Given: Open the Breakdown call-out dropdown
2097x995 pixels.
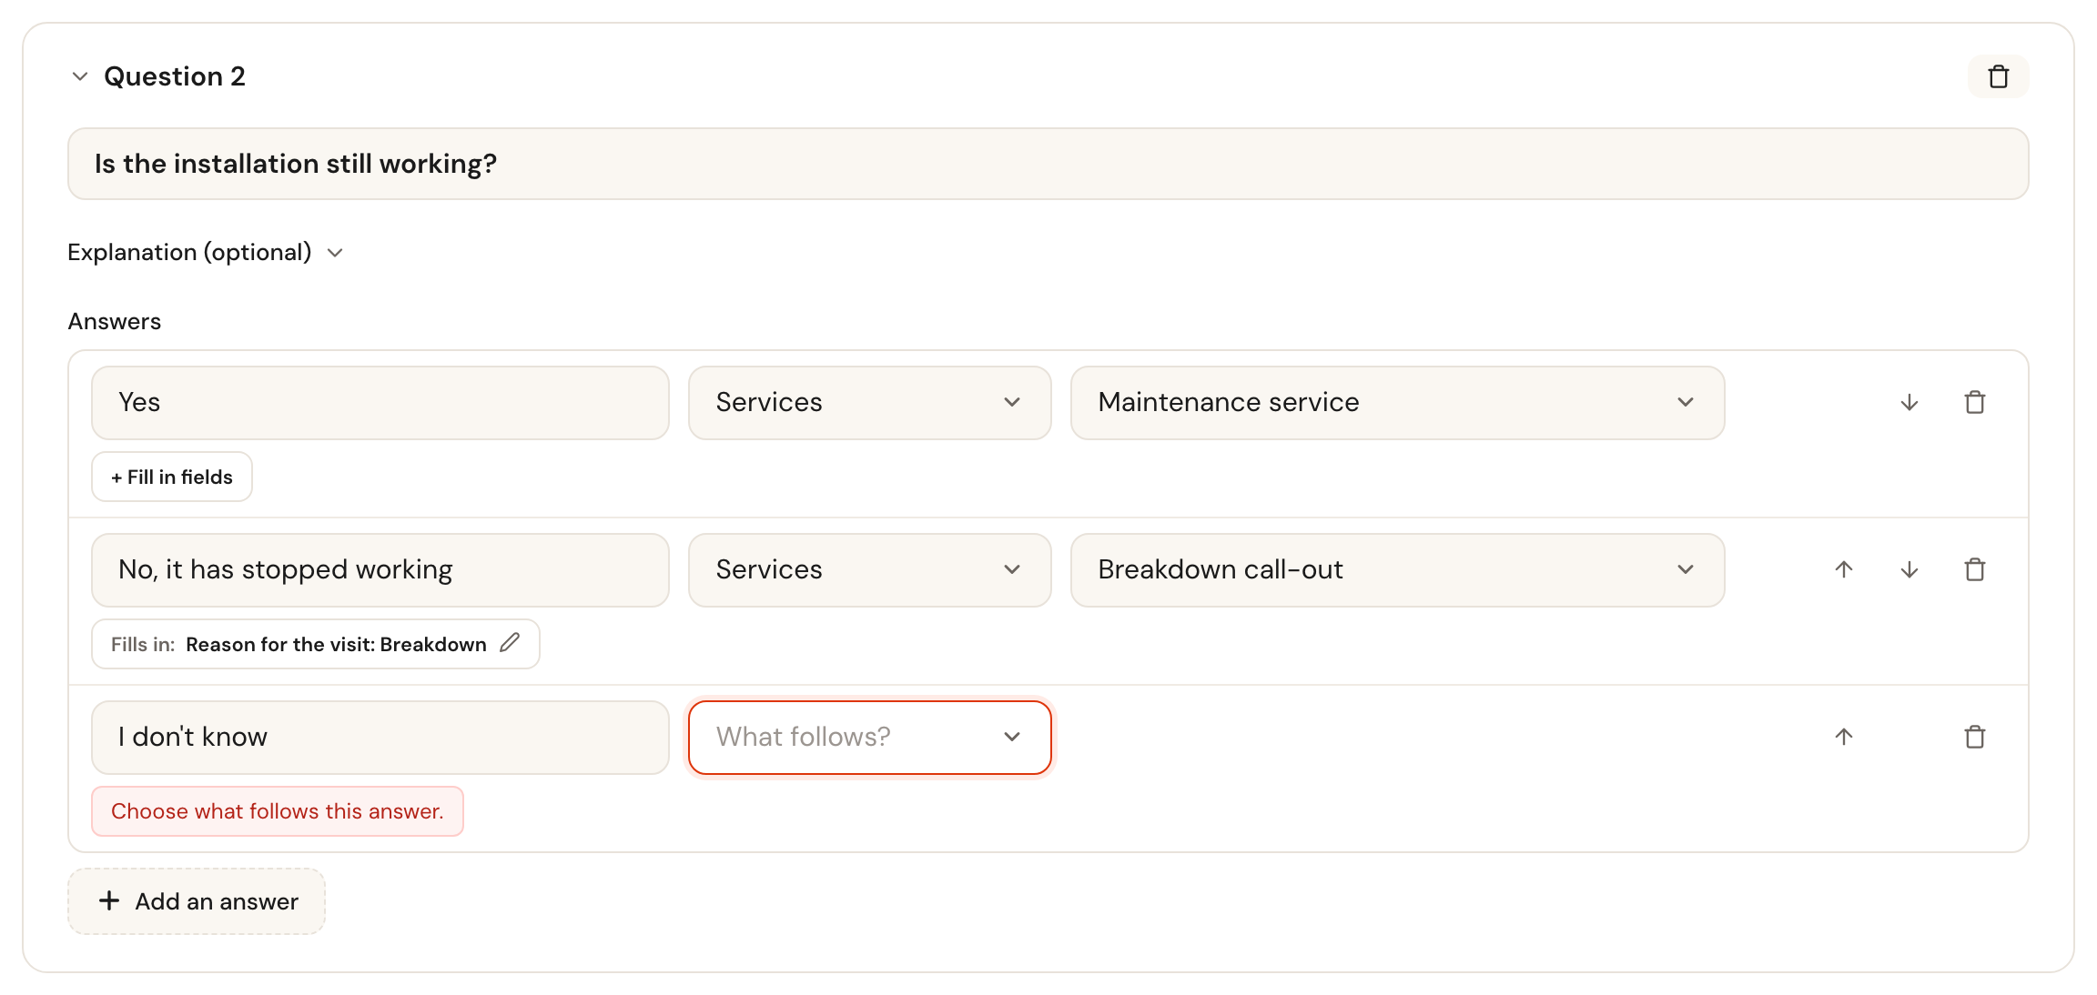Looking at the screenshot, I should [x=1398, y=570].
